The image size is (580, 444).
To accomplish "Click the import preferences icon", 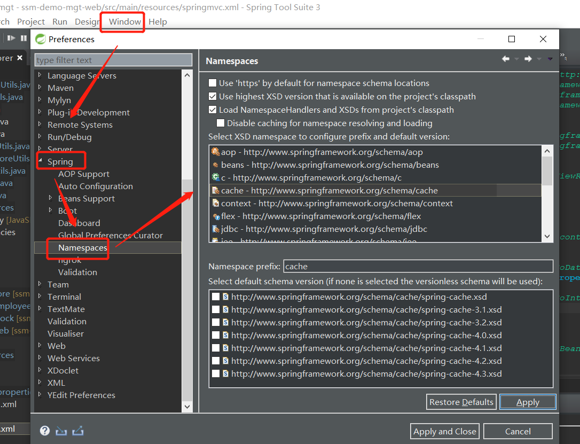I will coord(61,431).
